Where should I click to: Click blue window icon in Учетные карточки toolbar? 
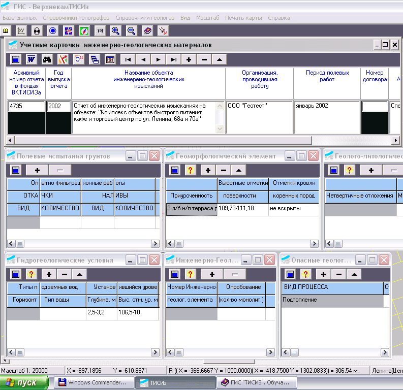click(x=16, y=59)
